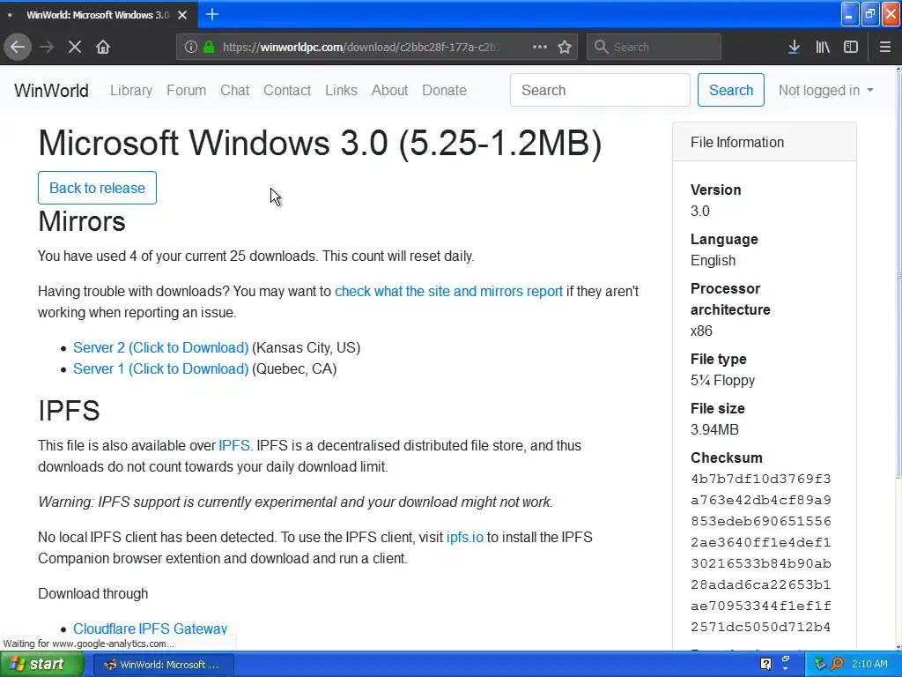Open the Donate nav item

tap(444, 91)
